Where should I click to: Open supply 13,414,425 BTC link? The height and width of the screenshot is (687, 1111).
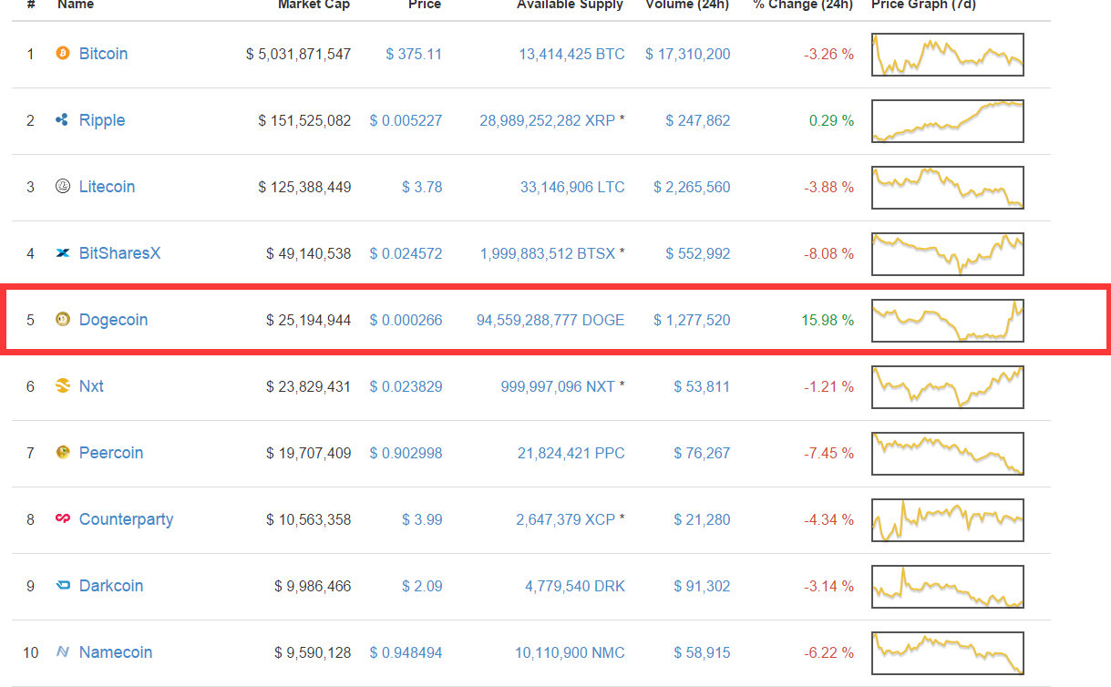[x=571, y=54]
